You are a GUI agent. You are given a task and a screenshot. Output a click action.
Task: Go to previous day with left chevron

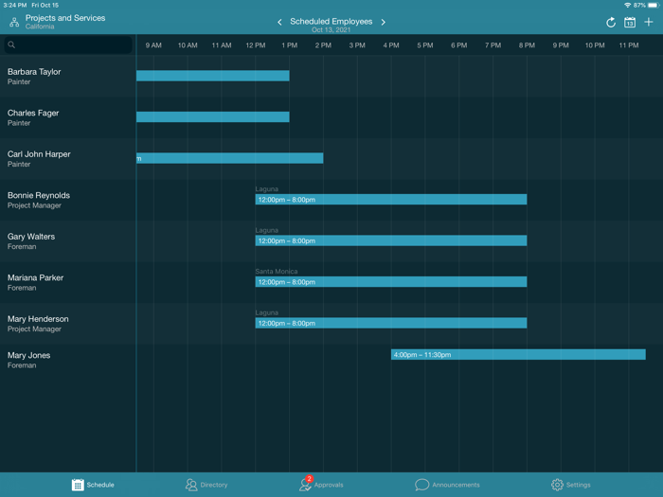pos(279,22)
